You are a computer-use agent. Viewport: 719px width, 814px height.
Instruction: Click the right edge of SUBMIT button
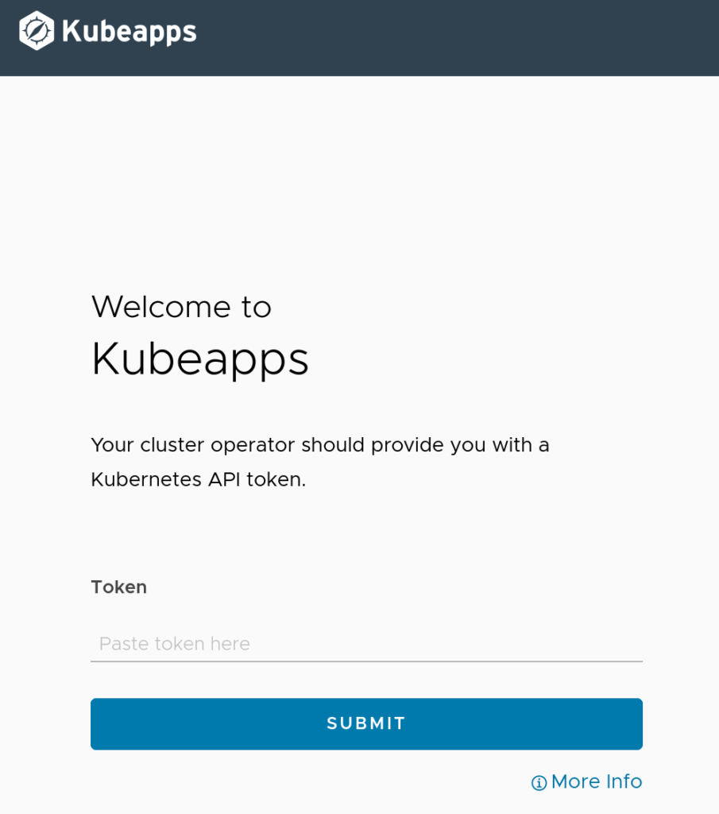click(636, 723)
